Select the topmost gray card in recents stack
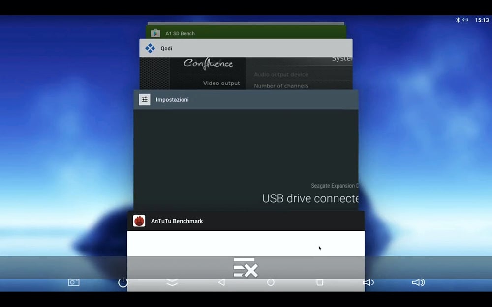Viewport: 492px width, 307px height. click(x=246, y=24)
